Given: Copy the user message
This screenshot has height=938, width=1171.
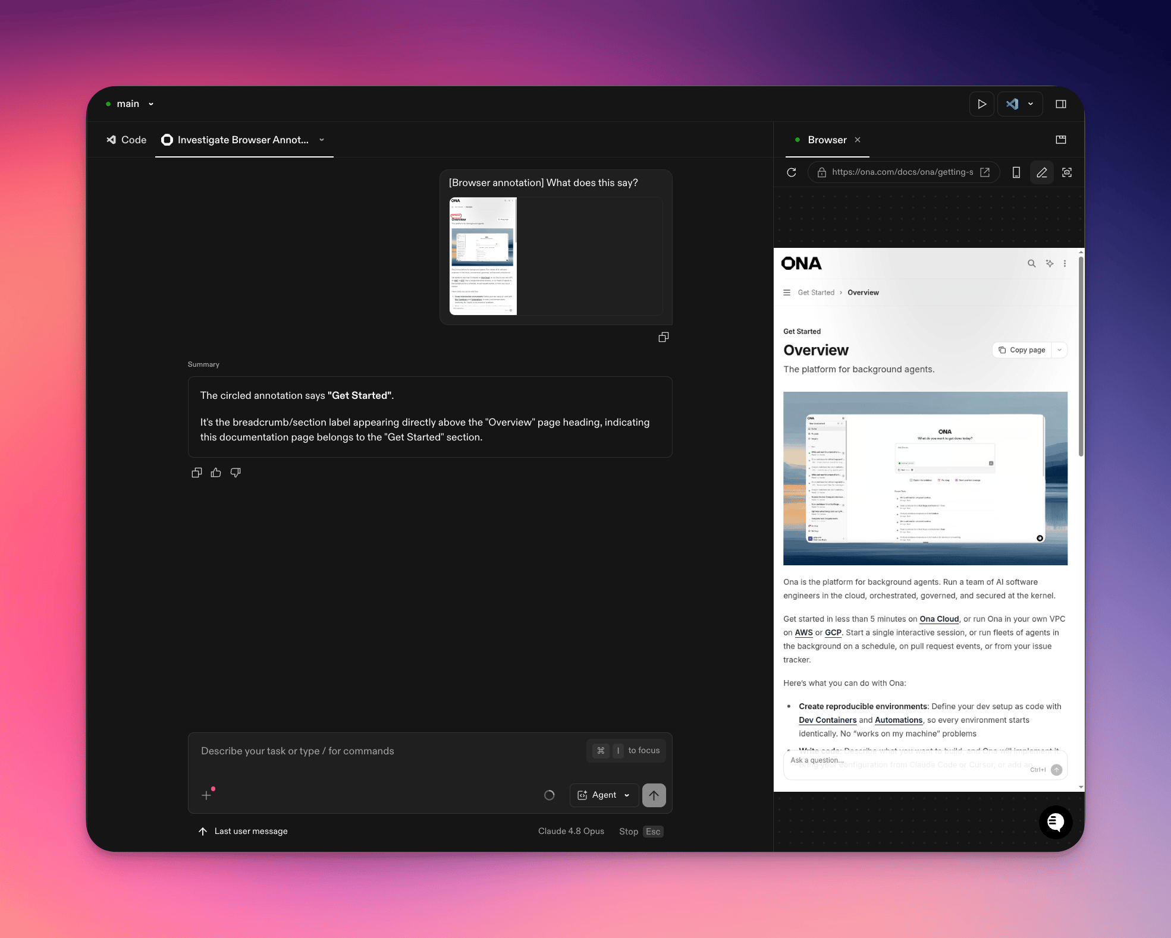Looking at the screenshot, I should [x=664, y=337].
